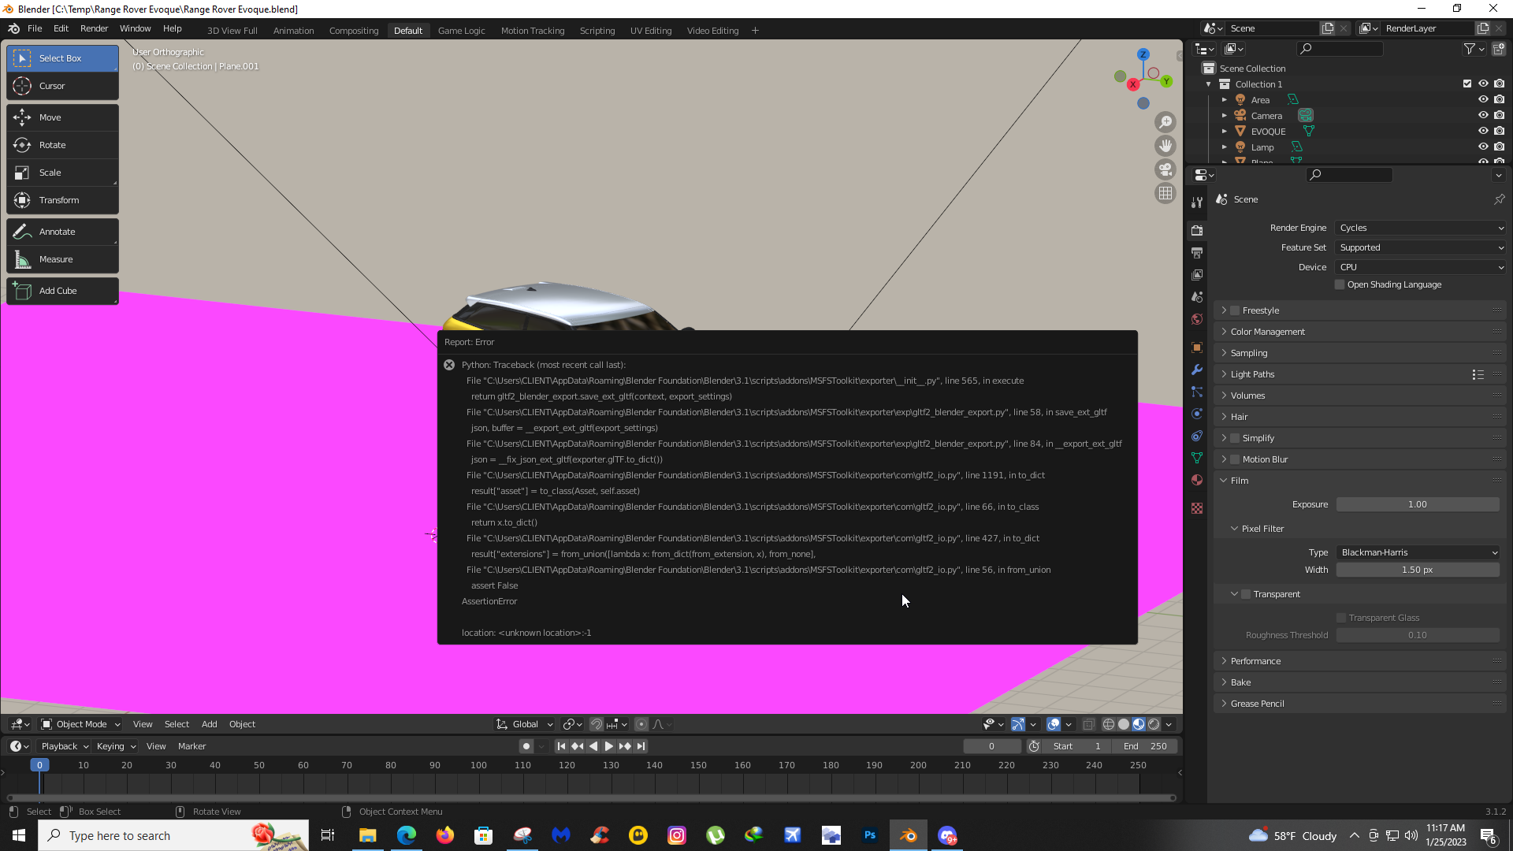The height and width of the screenshot is (851, 1513).
Task: Enable the Transparent film checkbox
Action: [1246, 594]
